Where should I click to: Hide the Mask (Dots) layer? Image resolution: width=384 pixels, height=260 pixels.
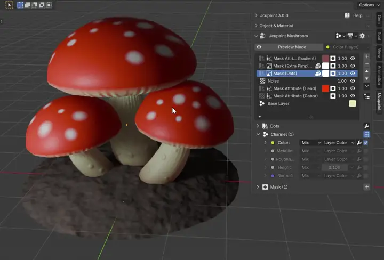(x=353, y=74)
